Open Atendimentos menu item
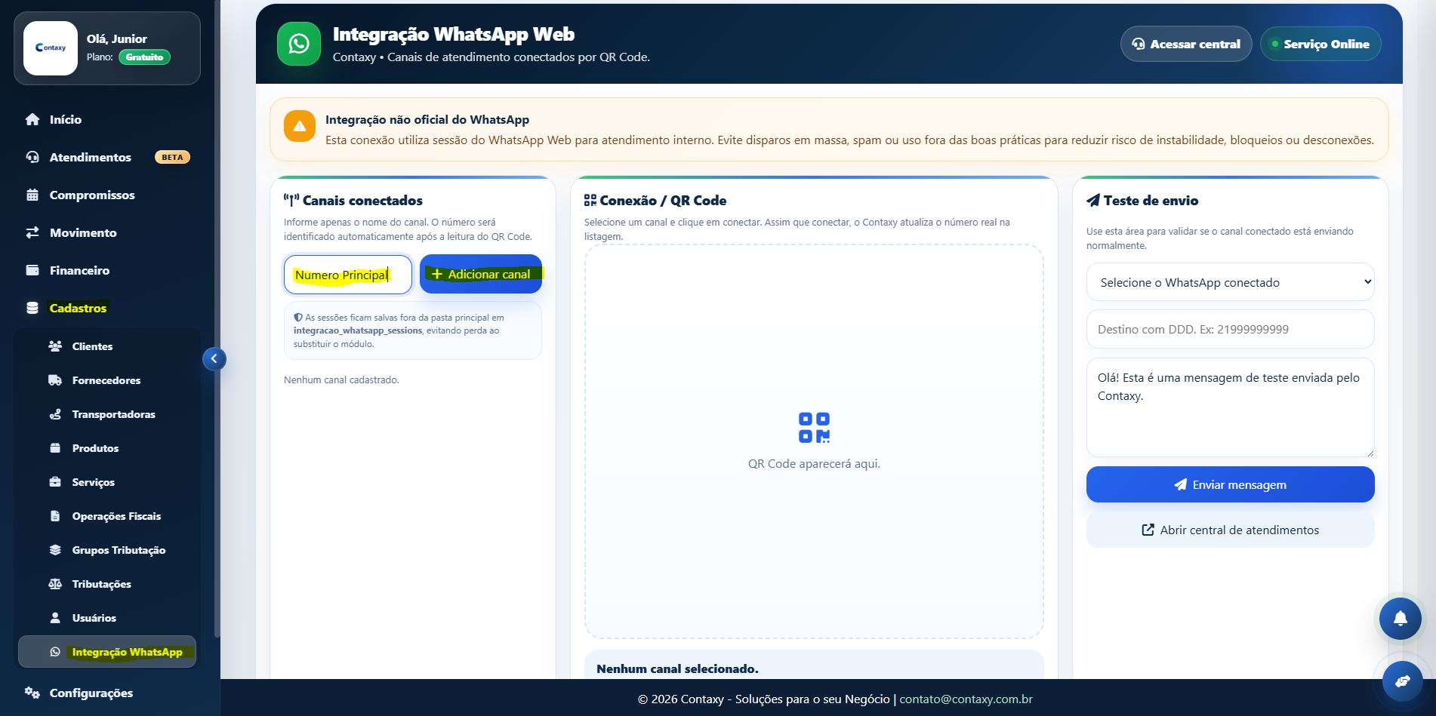Screen dimensions: 1436x716 tap(106, 157)
